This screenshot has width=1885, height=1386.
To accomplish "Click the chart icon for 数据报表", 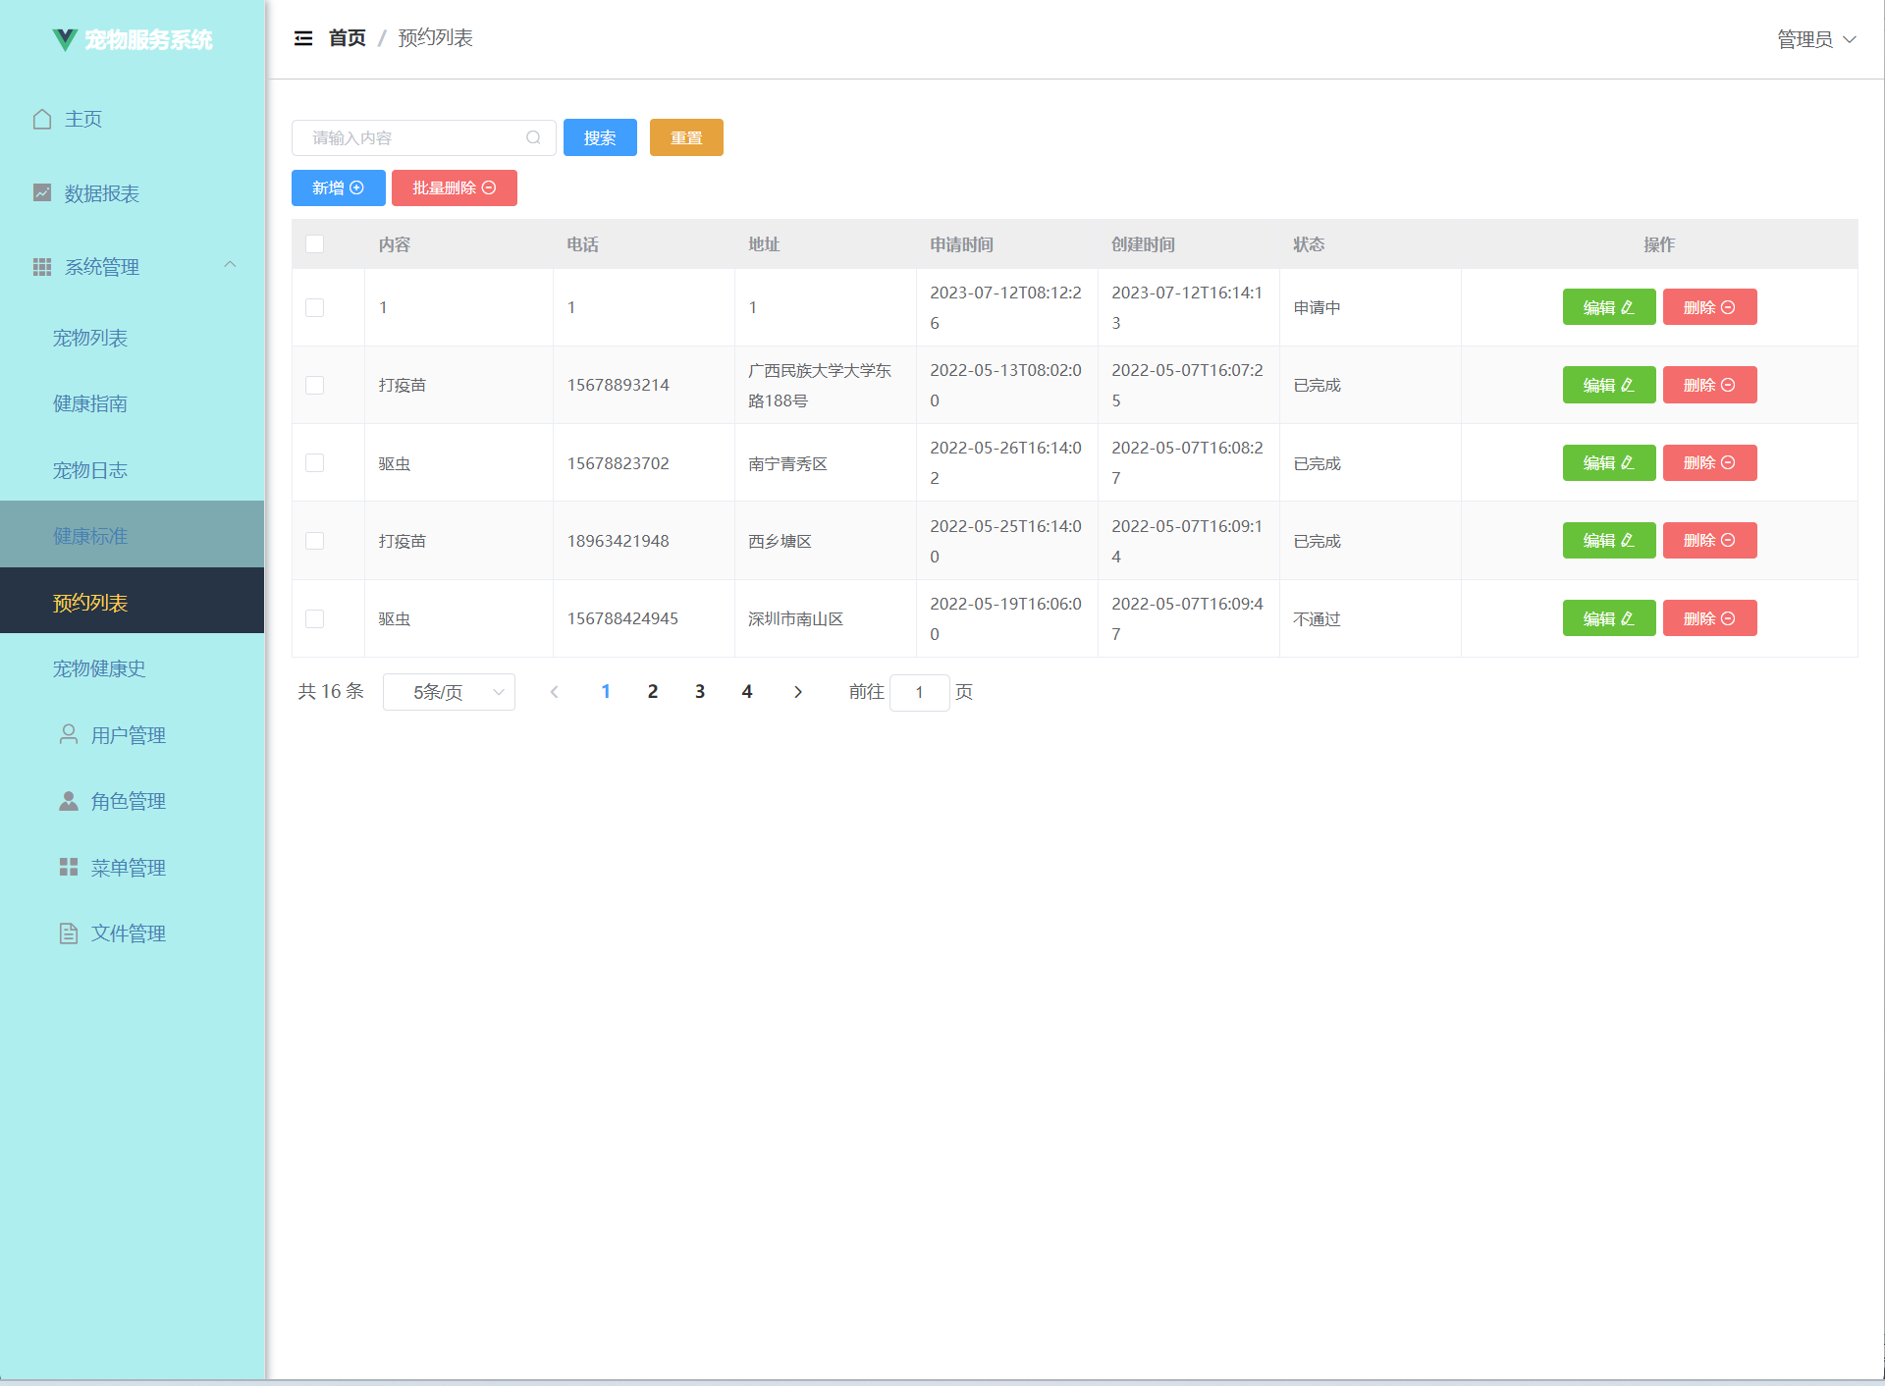I will coord(42,192).
